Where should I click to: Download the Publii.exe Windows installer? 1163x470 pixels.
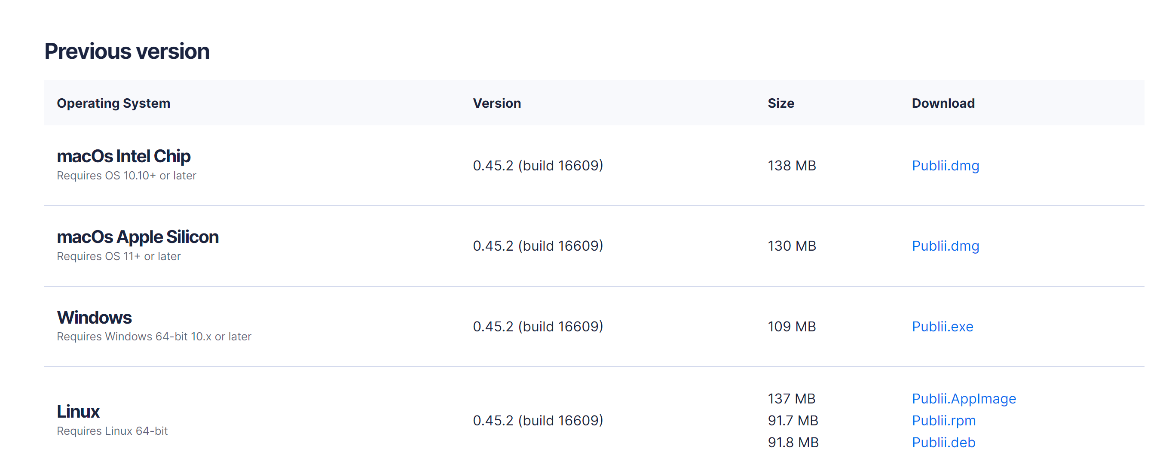click(x=942, y=326)
